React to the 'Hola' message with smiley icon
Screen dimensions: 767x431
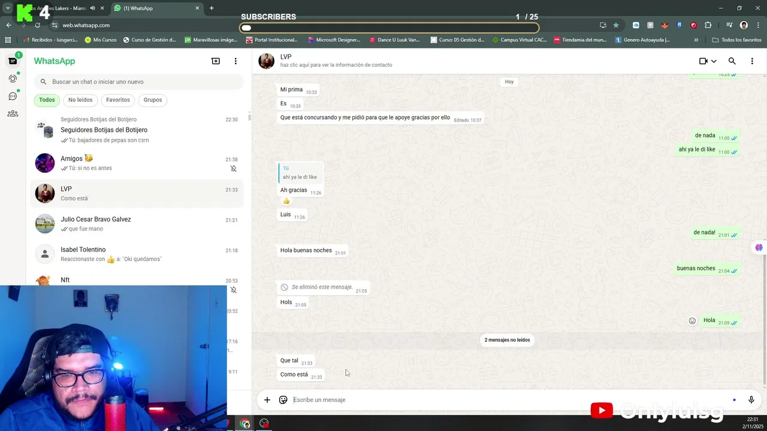692,321
